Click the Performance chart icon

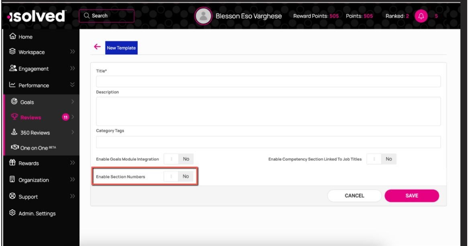click(12, 85)
